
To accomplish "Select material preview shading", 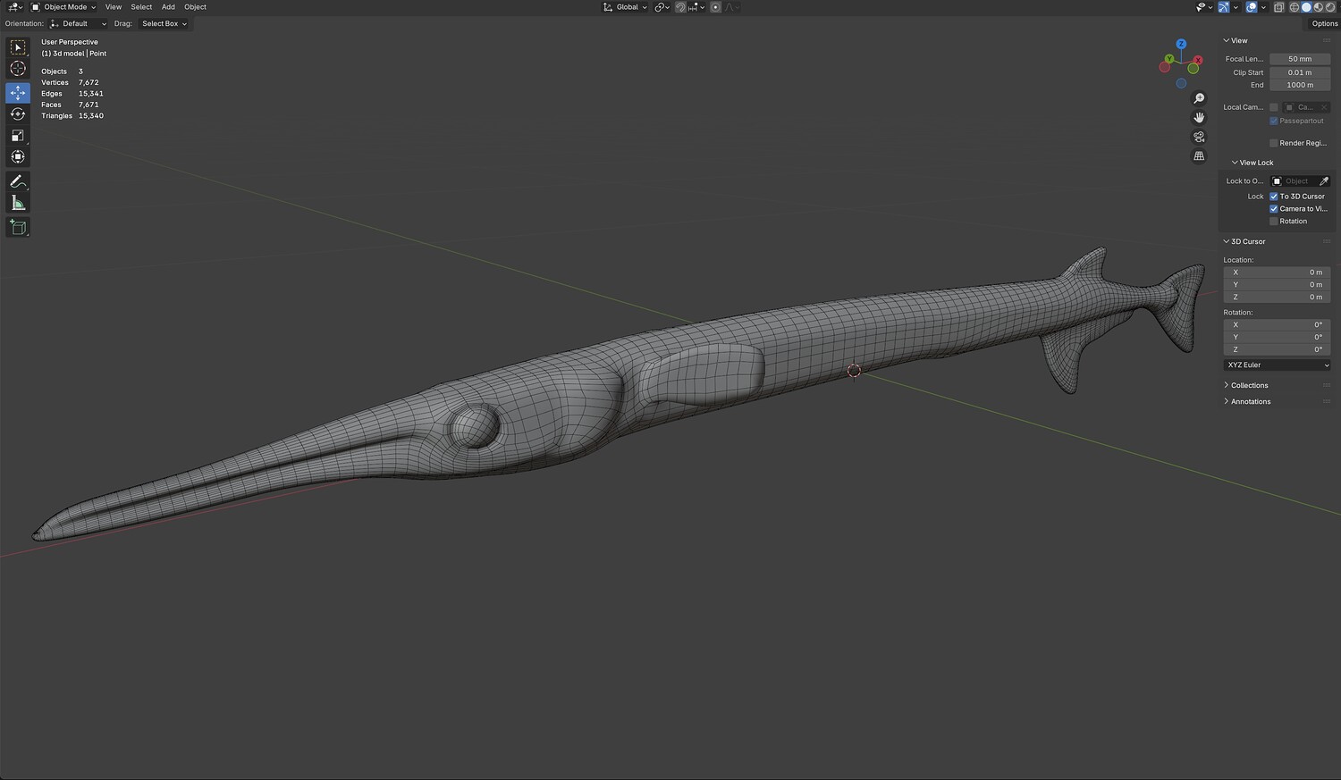I will (1318, 7).
